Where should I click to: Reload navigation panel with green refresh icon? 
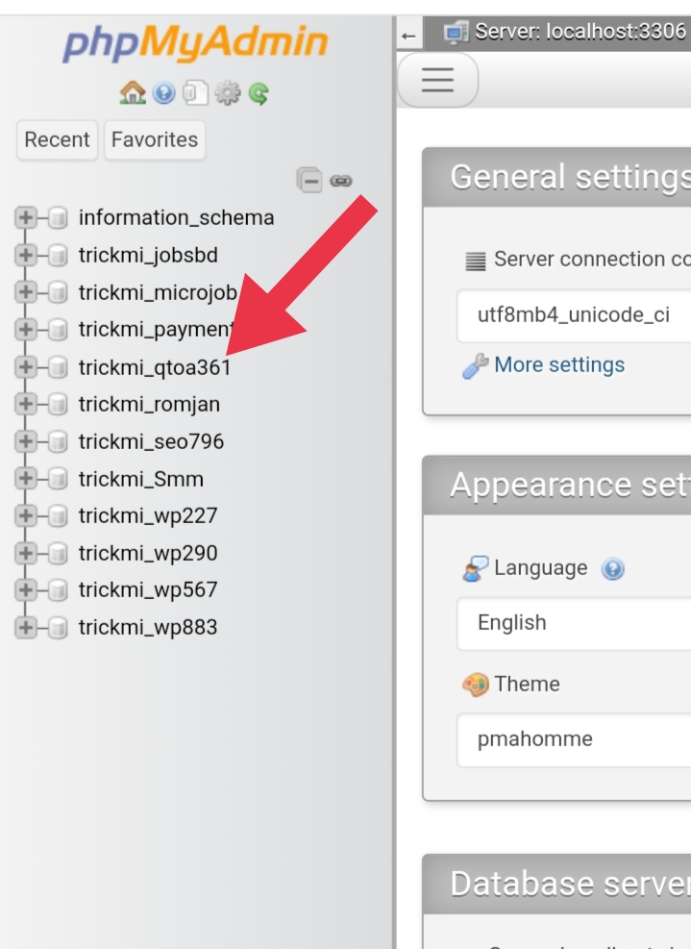[258, 93]
